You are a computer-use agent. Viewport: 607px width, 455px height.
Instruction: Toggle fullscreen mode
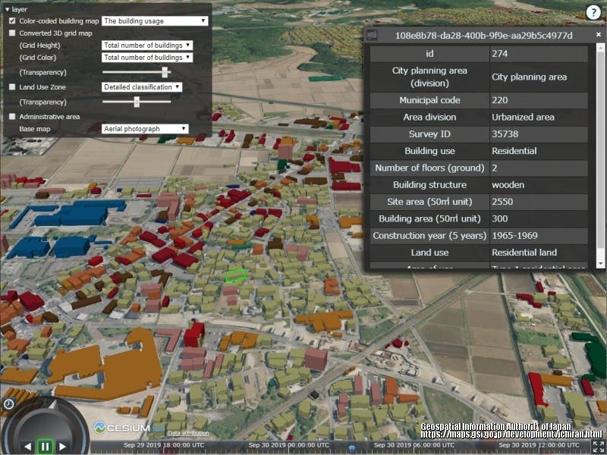pos(598,446)
